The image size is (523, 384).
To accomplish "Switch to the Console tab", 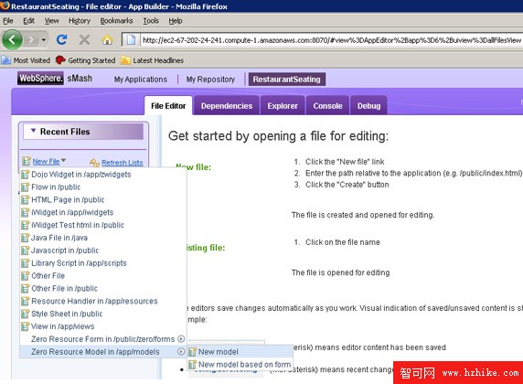I will click(327, 106).
